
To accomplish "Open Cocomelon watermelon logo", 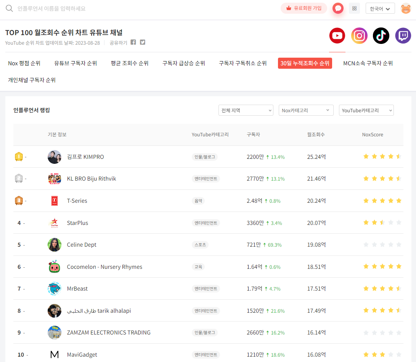I will (x=55, y=267).
